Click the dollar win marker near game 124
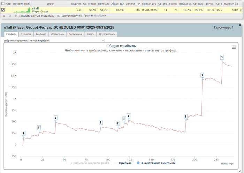The width and height of the screenshot is (244, 173). 128,116
